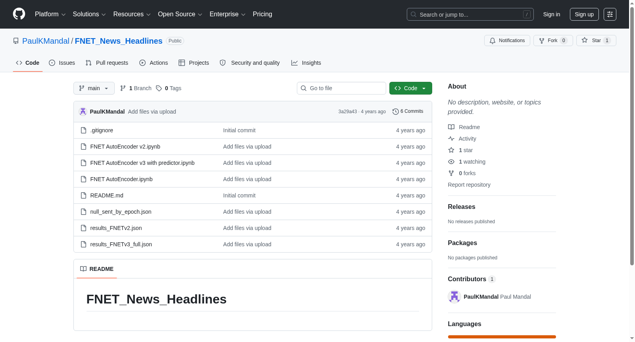Click the commit history clock icon

coord(395,112)
